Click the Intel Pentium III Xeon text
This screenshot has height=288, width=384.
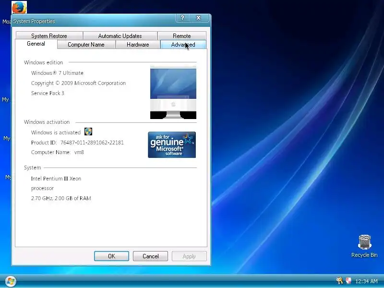56,179
